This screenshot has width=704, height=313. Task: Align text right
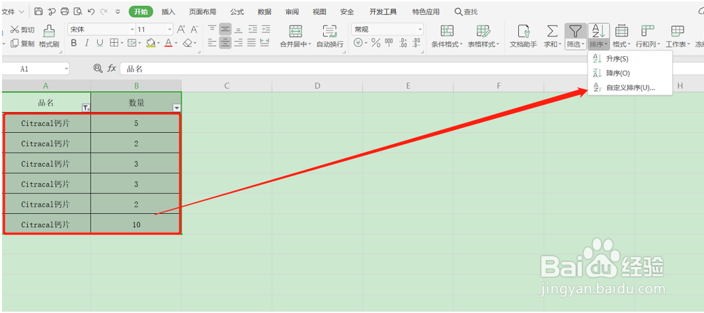point(239,43)
